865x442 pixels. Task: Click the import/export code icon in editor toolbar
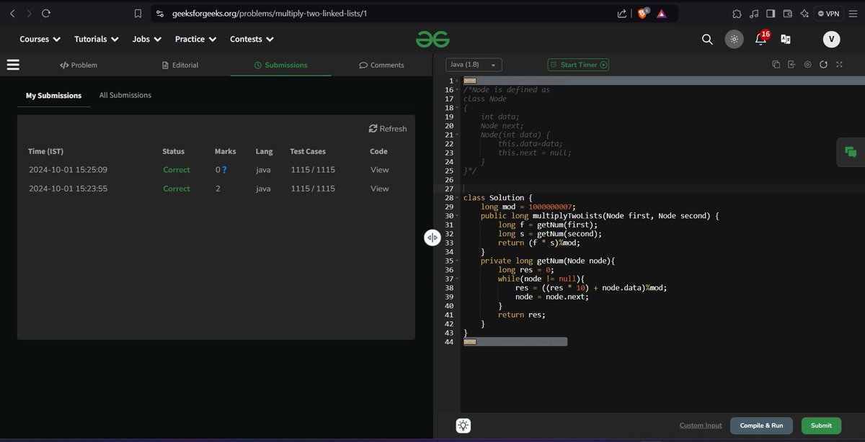(x=791, y=65)
